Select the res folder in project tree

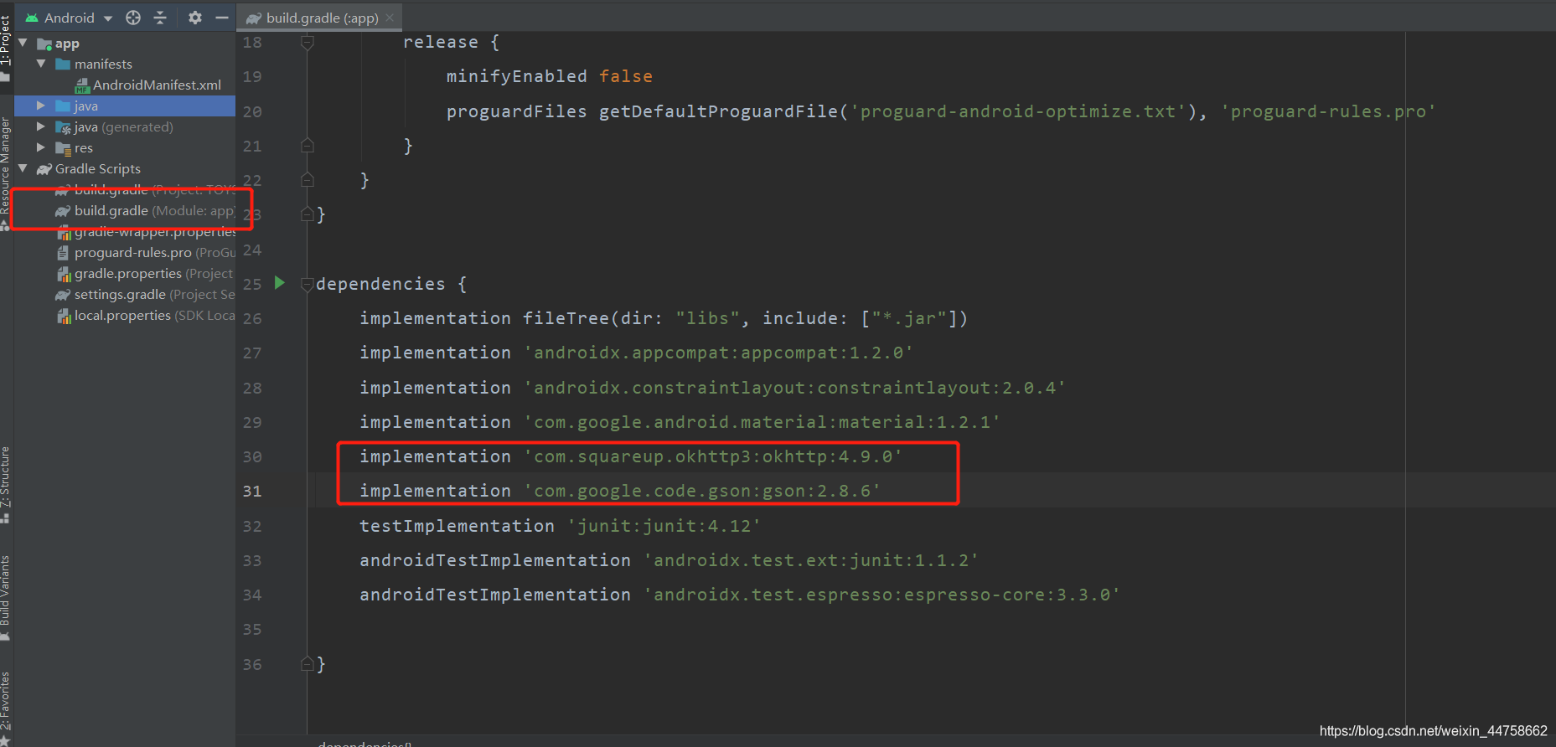[x=84, y=148]
